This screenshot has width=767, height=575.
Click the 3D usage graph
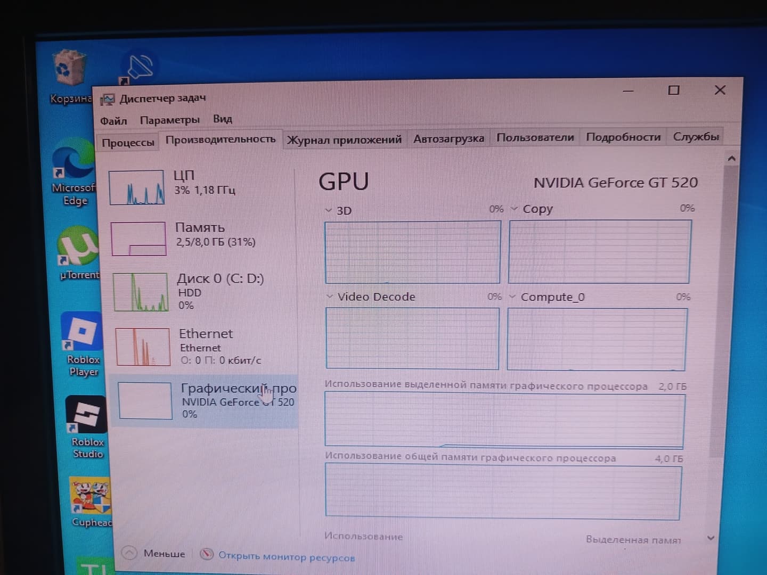coord(413,252)
